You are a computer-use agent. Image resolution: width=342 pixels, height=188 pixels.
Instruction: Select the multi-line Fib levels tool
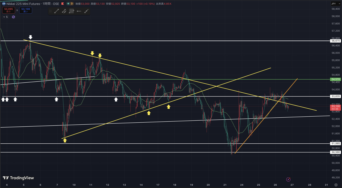71,11
